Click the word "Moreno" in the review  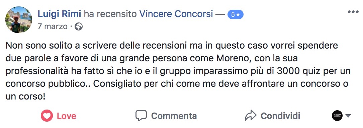click(234, 59)
